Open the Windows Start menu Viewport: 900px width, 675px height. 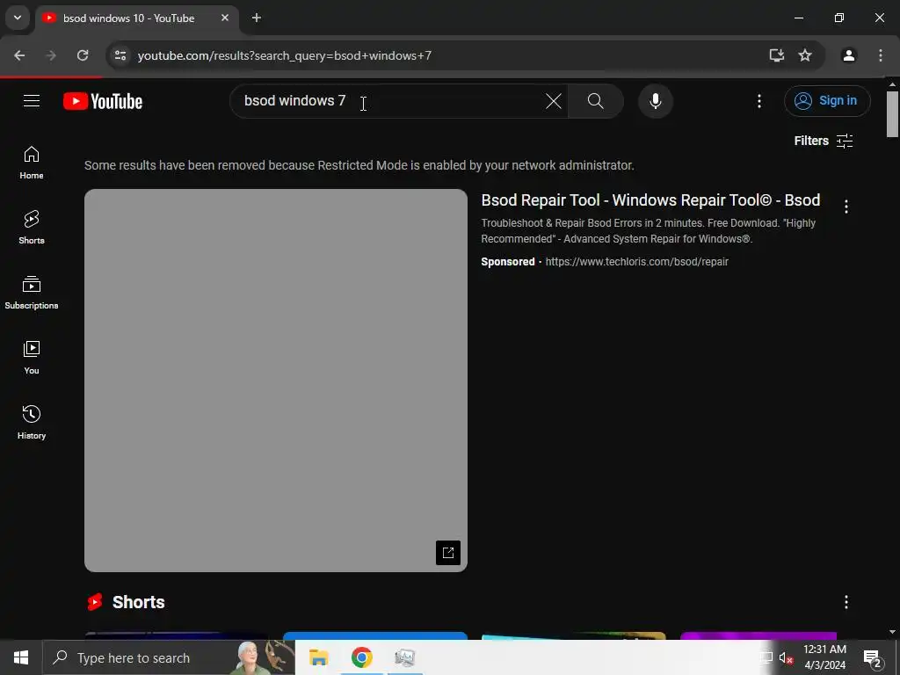coord(21,657)
